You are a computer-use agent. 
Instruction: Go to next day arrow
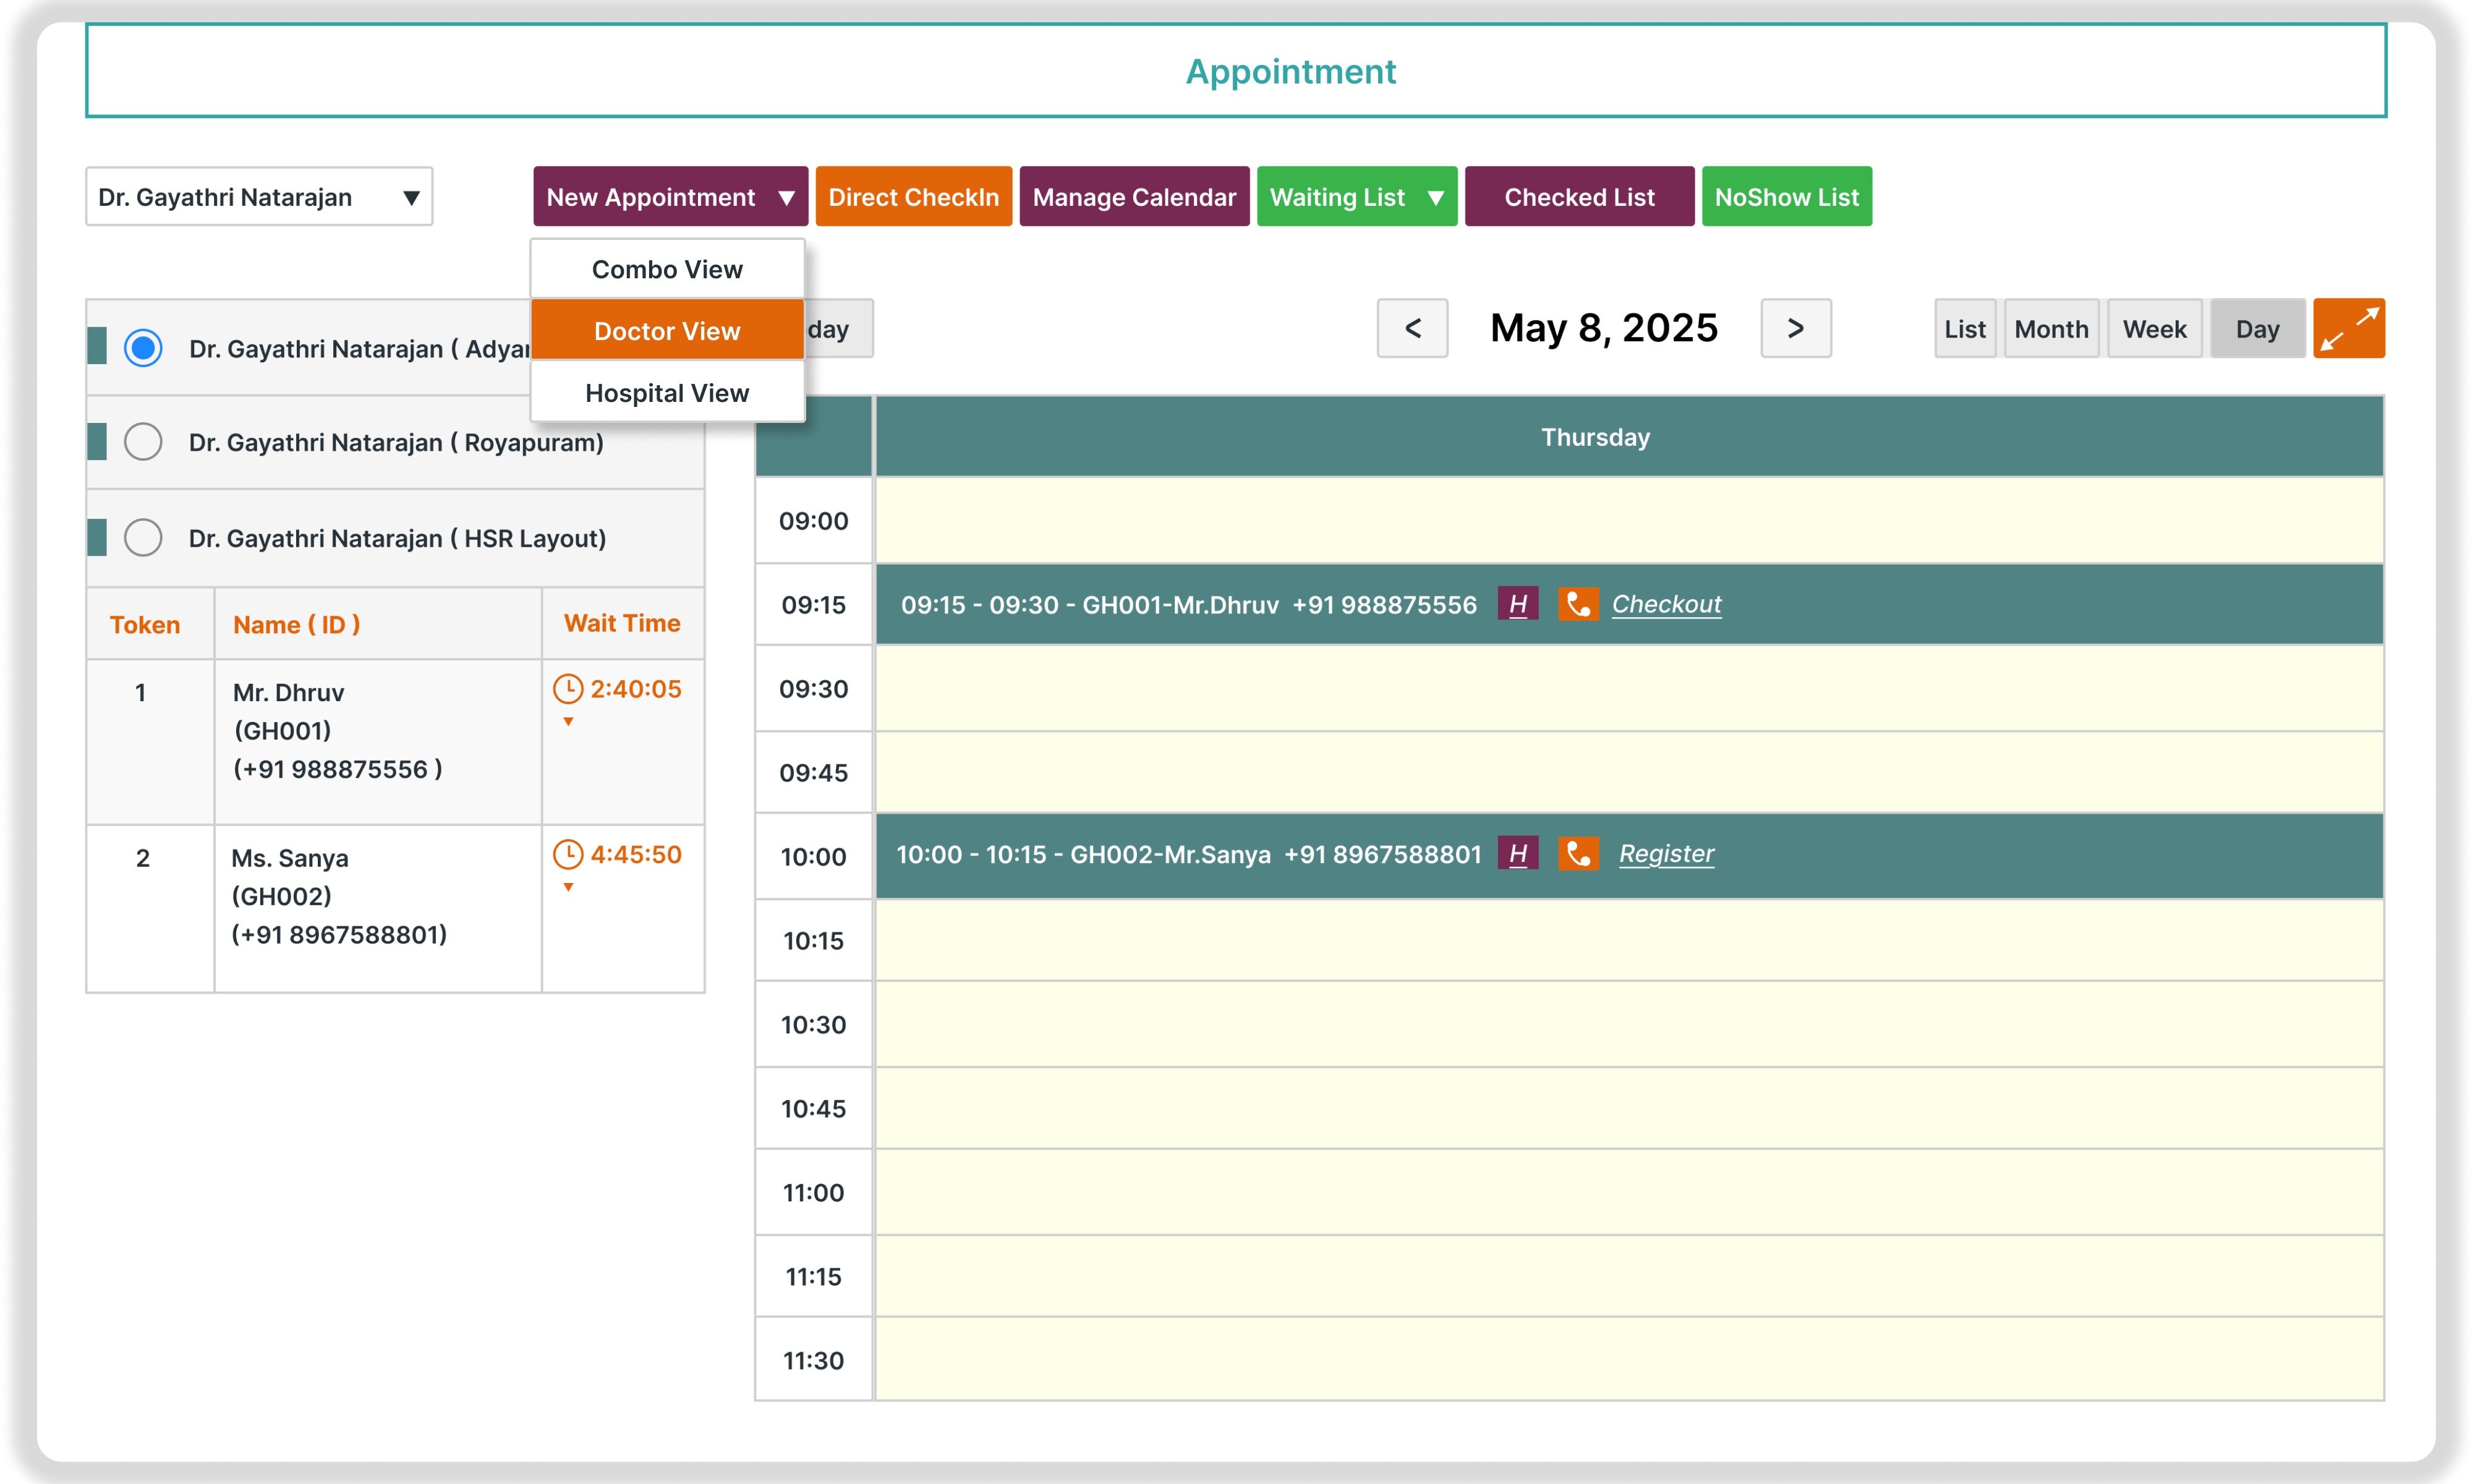pyautogui.click(x=1795, y=328)
